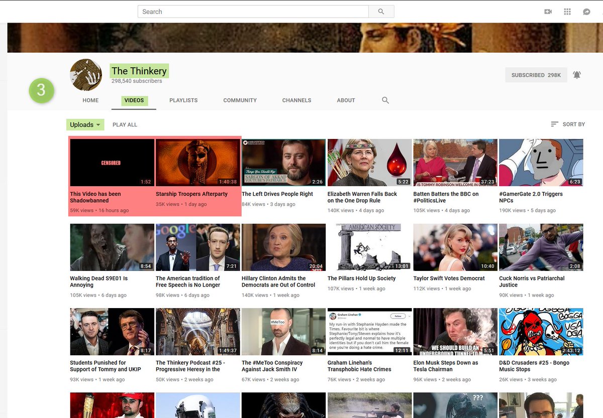Image resolution: width=603 pixels, height=418 pixels.
Task: Select the Videos tab
Action: (134, 100)
